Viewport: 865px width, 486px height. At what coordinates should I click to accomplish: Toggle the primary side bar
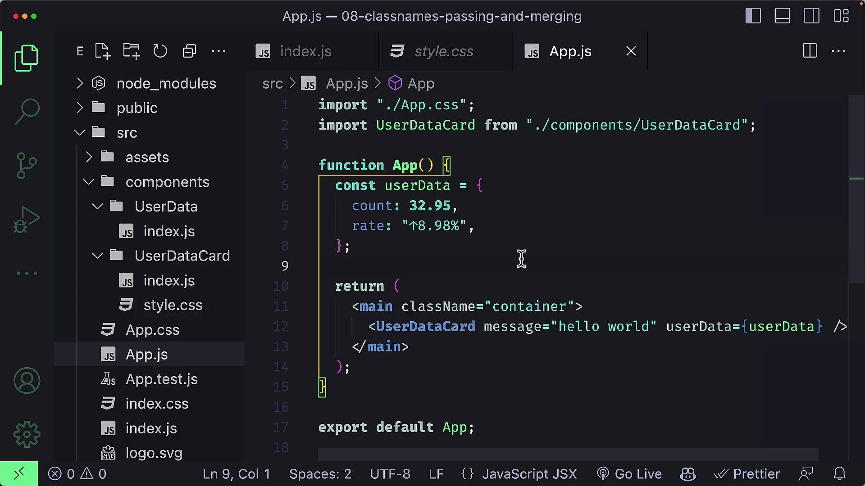[x=753, y=16]
